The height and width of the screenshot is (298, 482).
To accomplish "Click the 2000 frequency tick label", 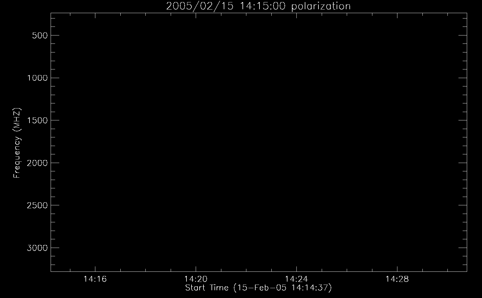I will coord(37,163).
